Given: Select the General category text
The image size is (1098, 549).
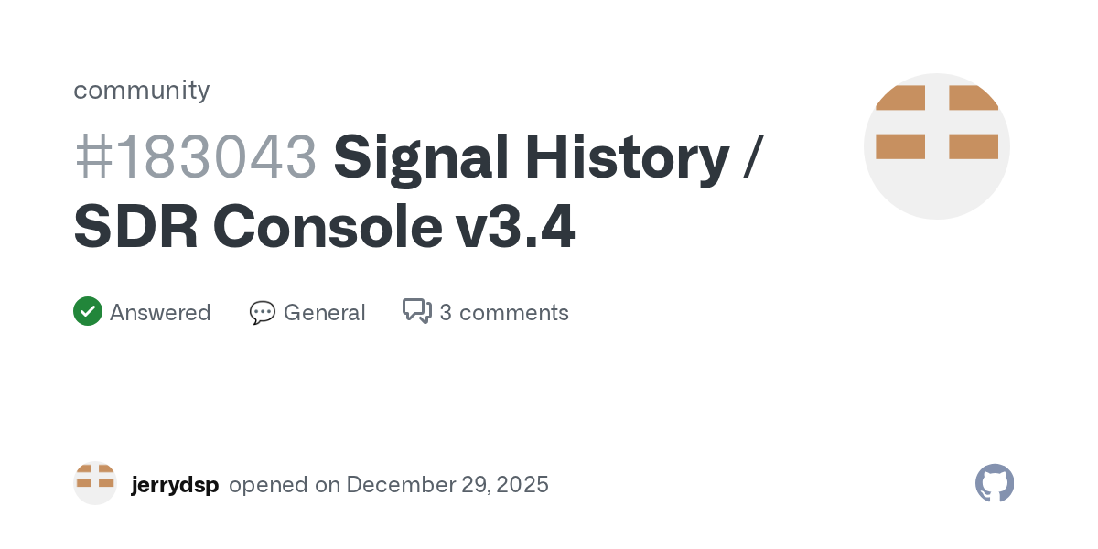Looking at the screenshot, I should [x=324, y=313].
